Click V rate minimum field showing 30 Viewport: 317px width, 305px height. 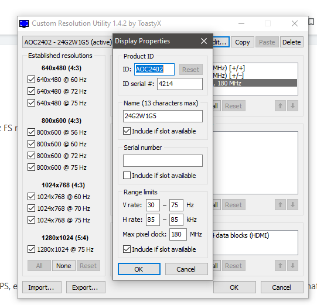pyautogui.click(x=153, y=205)
